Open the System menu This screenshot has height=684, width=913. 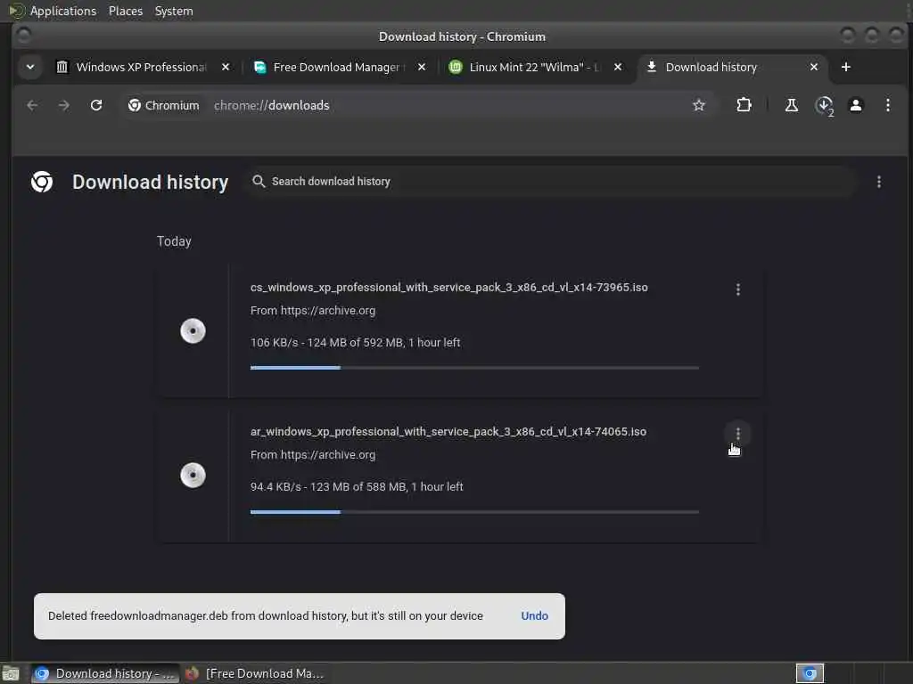174,11
